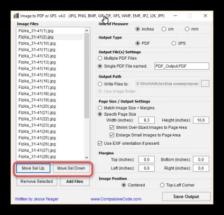The width and height of the screenshot is (224, 215).
Task: Select Match Image Size + Margins option
Action: (100, 108)
